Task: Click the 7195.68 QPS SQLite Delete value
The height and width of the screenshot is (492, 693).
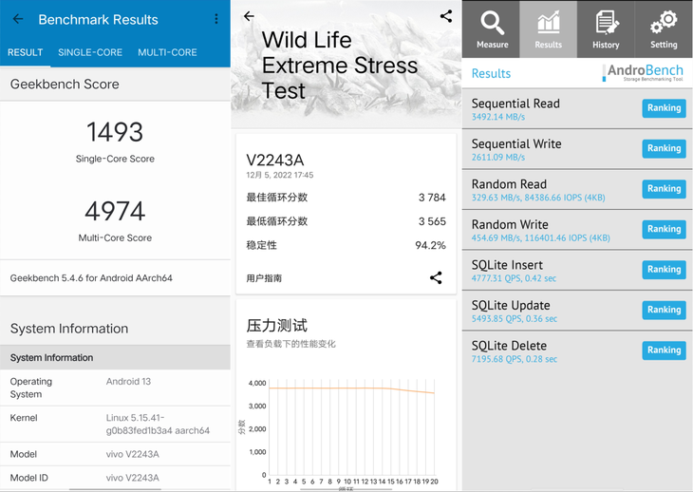Action: point(514,359)
